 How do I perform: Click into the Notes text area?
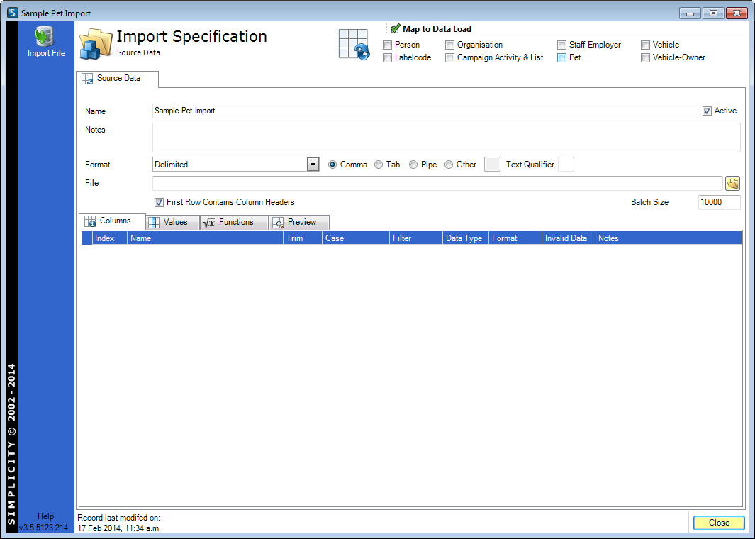pyautogui.click(x=447, y=138)
